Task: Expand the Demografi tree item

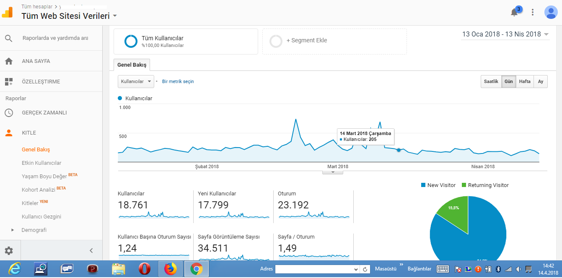Action: tap(13, 230)
